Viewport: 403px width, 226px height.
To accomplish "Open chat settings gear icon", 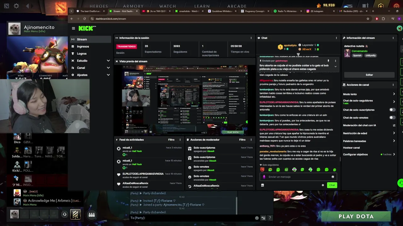I will [323, 185].
